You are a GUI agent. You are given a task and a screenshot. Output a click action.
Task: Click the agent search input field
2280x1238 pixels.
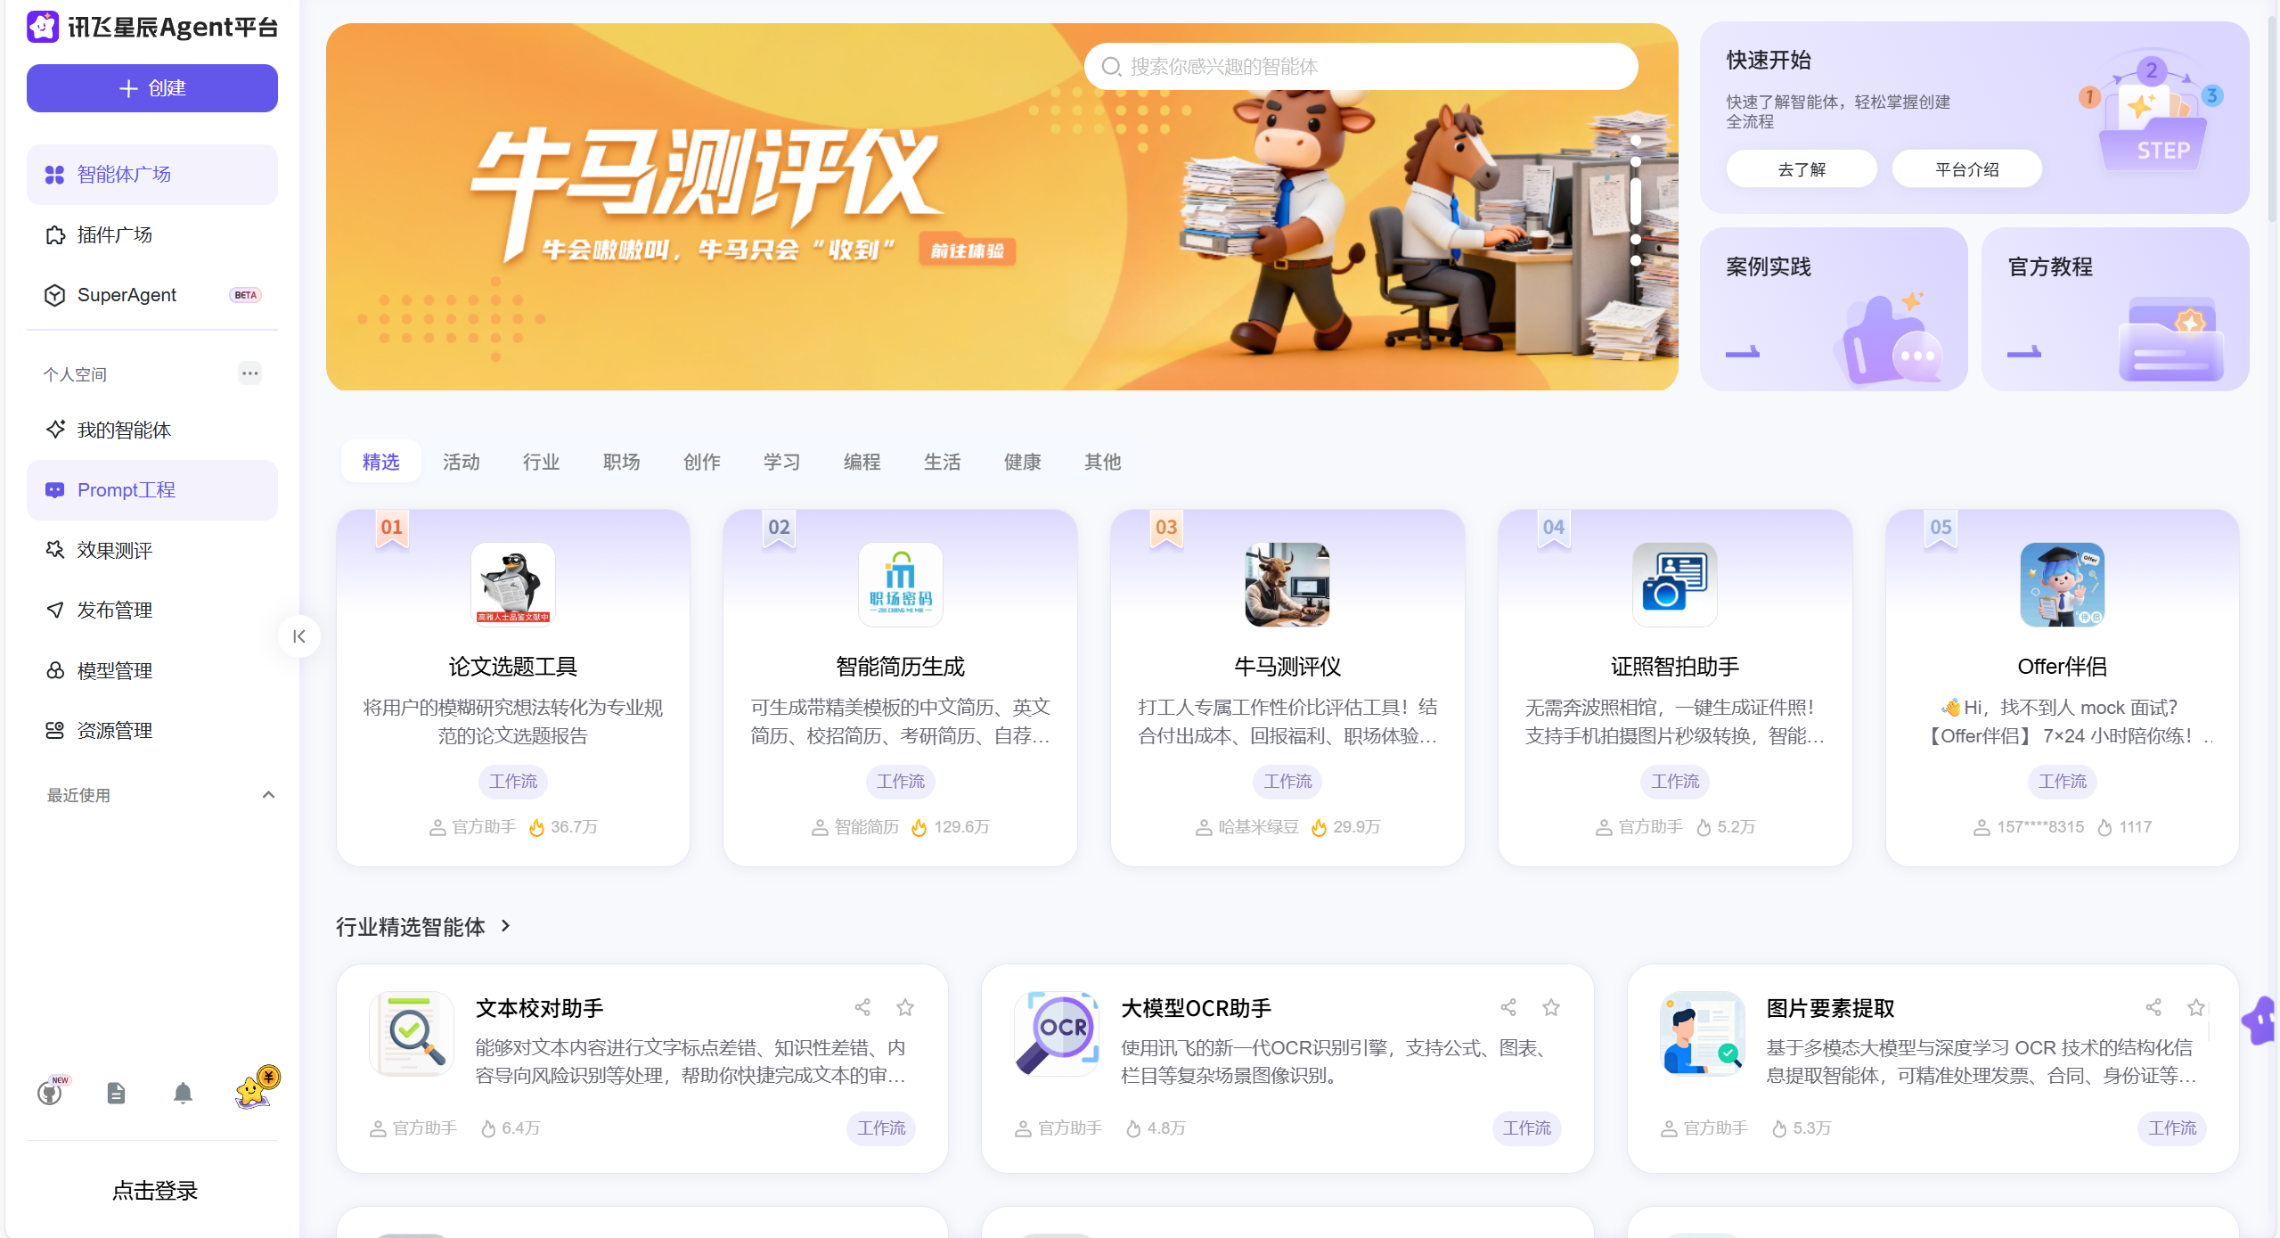[1361, 66]
